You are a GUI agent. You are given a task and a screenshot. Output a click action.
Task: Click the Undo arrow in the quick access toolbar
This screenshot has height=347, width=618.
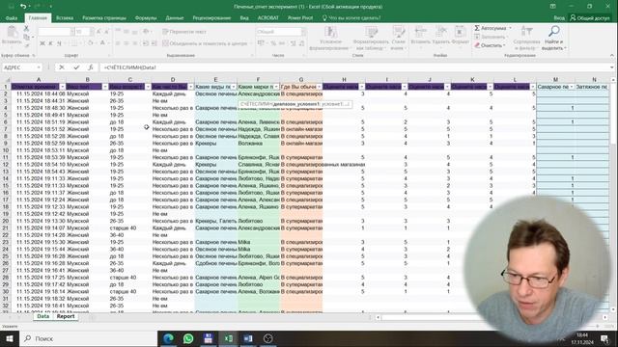pos(23,7)
